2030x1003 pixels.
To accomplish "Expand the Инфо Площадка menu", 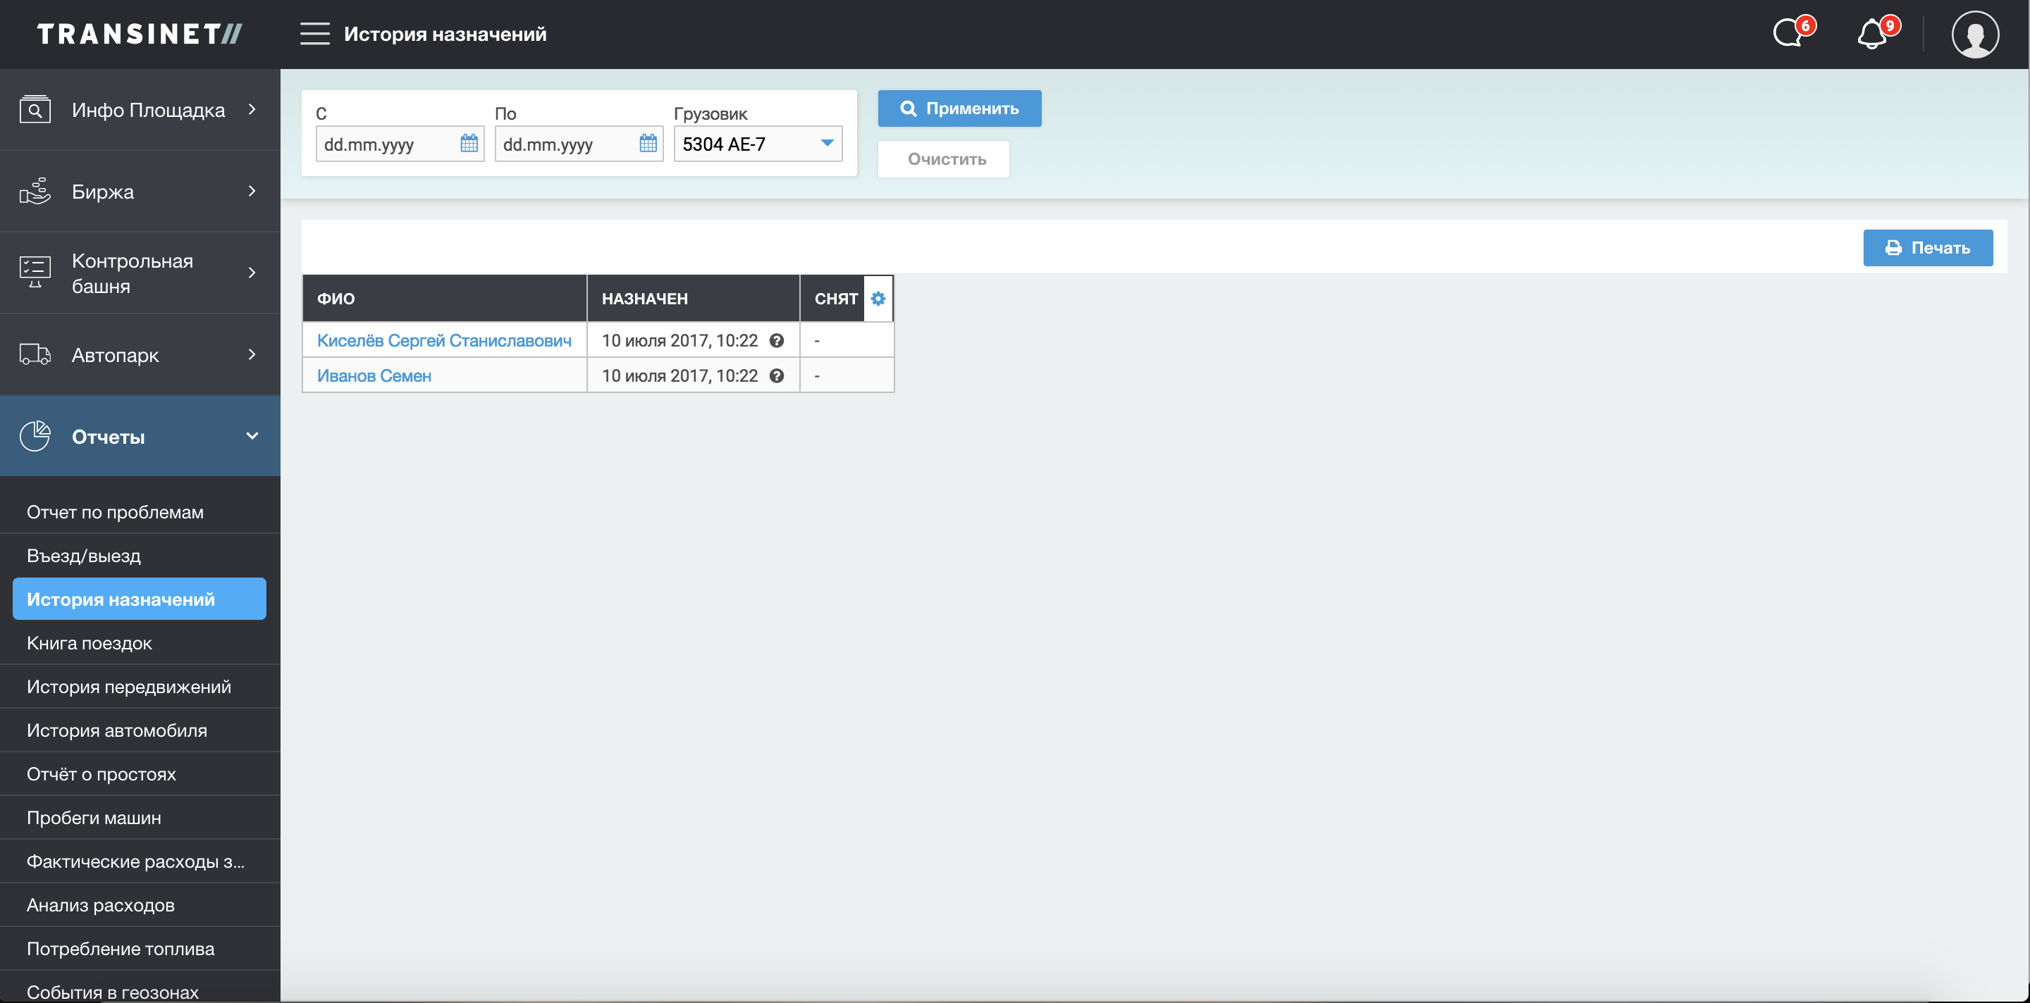I will [140, 109].
